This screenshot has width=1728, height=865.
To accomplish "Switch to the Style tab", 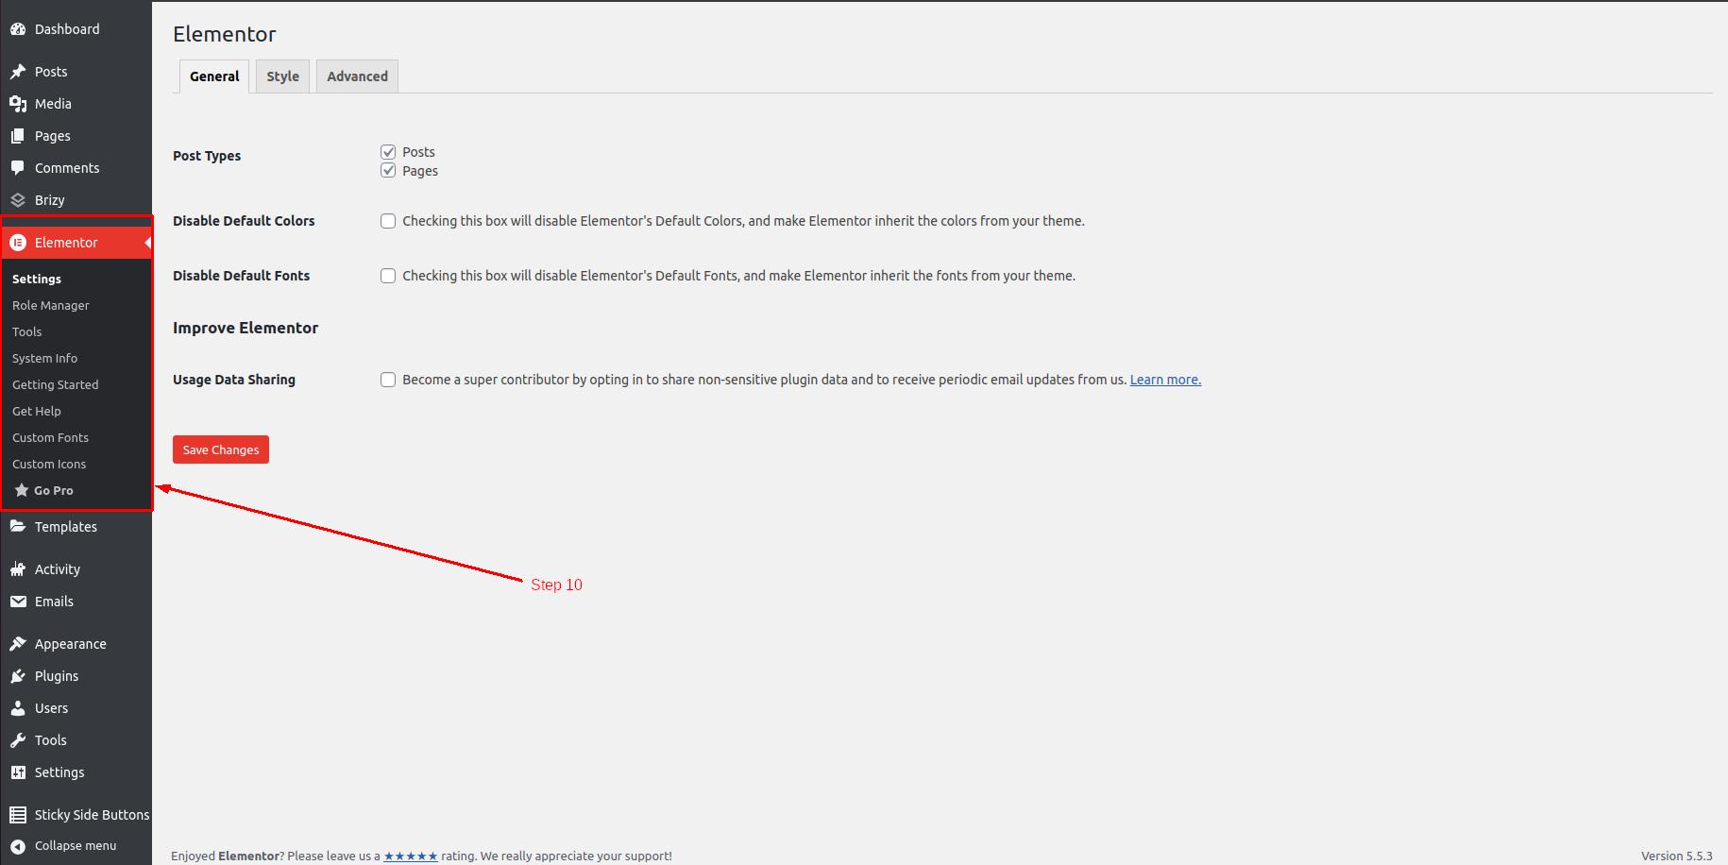I will coord(282,76).
